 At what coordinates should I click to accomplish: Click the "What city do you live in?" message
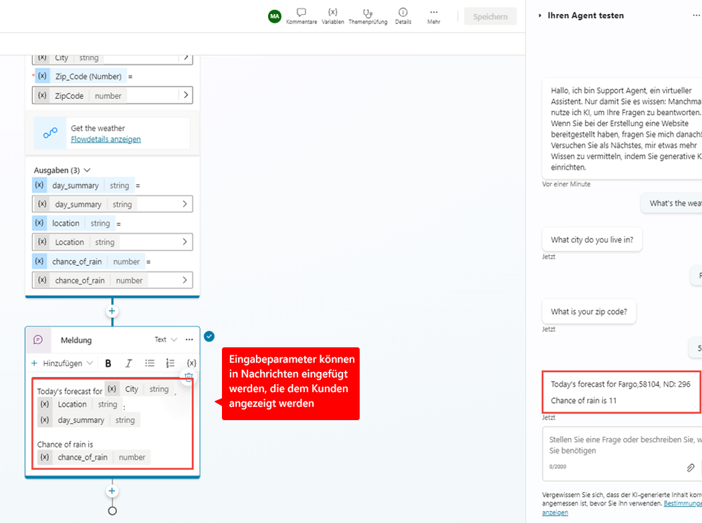(x=592, y=240)
